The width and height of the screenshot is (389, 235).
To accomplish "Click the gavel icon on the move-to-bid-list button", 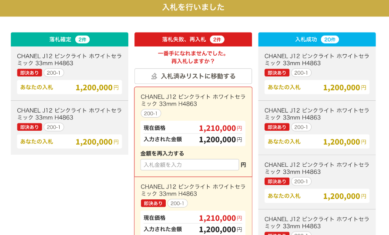I will (154, 76).
